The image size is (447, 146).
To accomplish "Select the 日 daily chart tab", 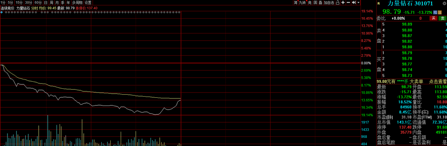I will coord(46,2).
